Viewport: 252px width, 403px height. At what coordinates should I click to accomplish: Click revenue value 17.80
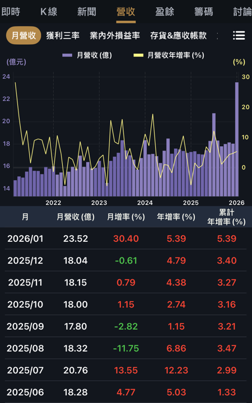click(x=76, y=326)
